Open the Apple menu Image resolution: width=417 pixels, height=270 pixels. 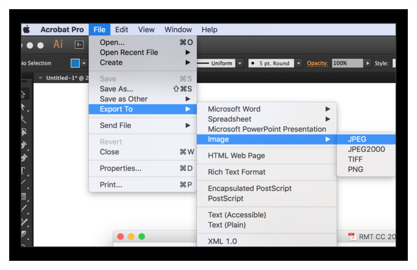[26, 29]
